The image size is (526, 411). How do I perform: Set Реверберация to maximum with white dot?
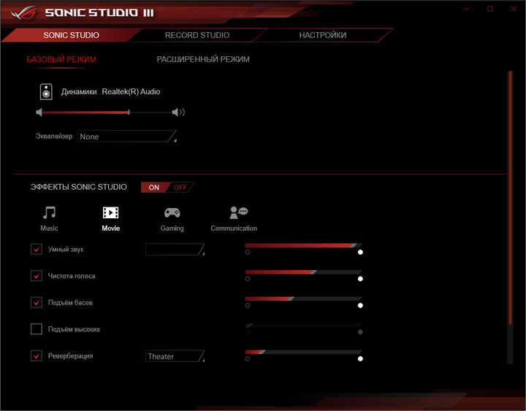tap(360, 358)
